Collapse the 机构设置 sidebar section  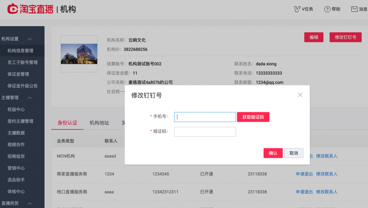coord(29,39)
